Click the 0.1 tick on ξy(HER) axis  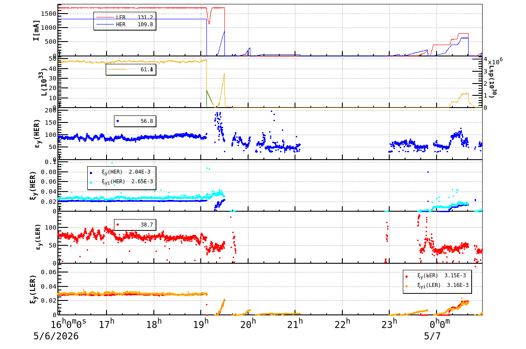coord(51,162)
